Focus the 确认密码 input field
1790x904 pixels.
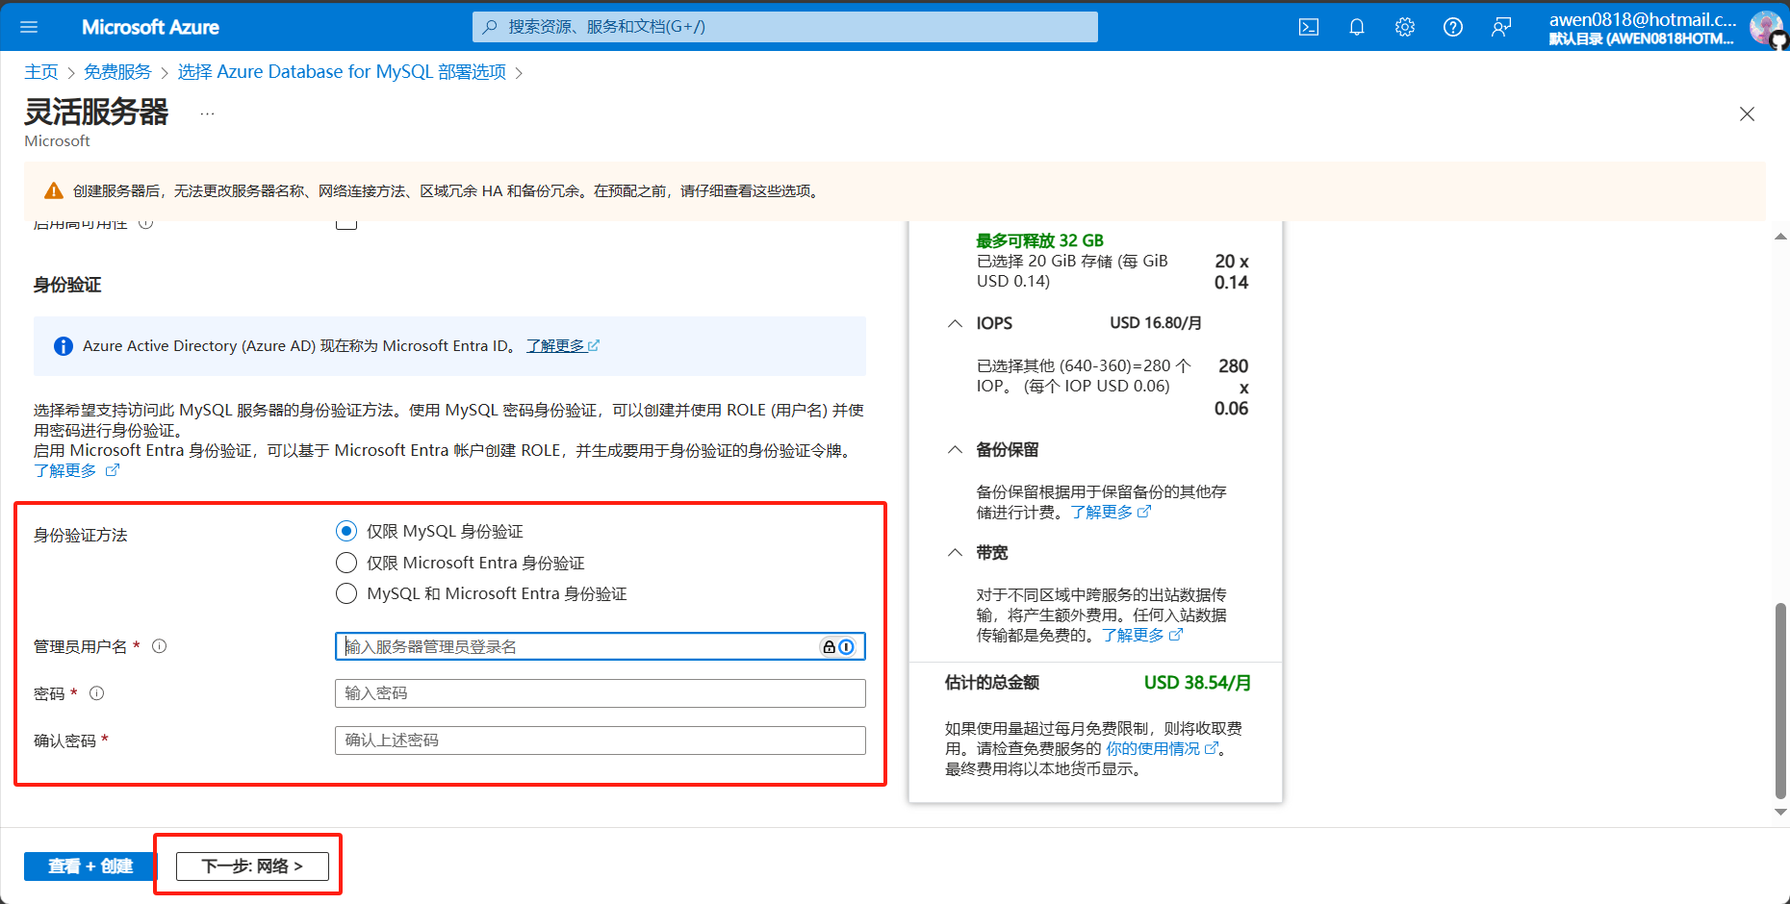pos(601,741)
